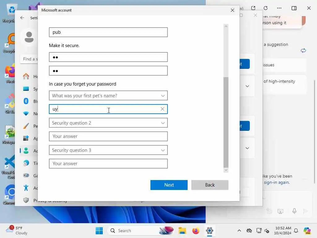Click the taskbar Search box
The image size is (317, 238).
pyautogui.click(x=141, y=231)
